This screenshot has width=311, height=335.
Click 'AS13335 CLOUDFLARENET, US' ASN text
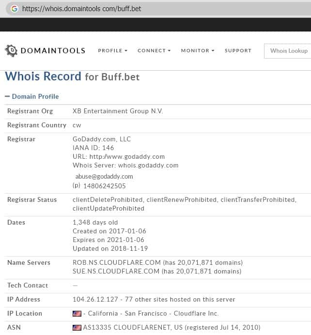(x=133, y=328)
